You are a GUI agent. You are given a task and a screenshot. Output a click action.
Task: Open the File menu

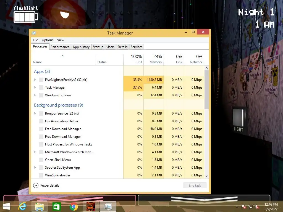click(35, 40)
